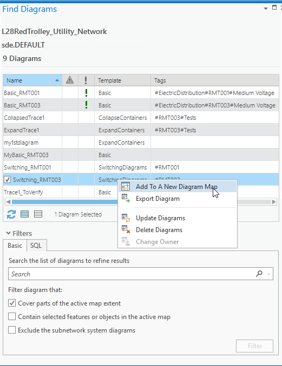Click the warning triangle column header icon

70,80
